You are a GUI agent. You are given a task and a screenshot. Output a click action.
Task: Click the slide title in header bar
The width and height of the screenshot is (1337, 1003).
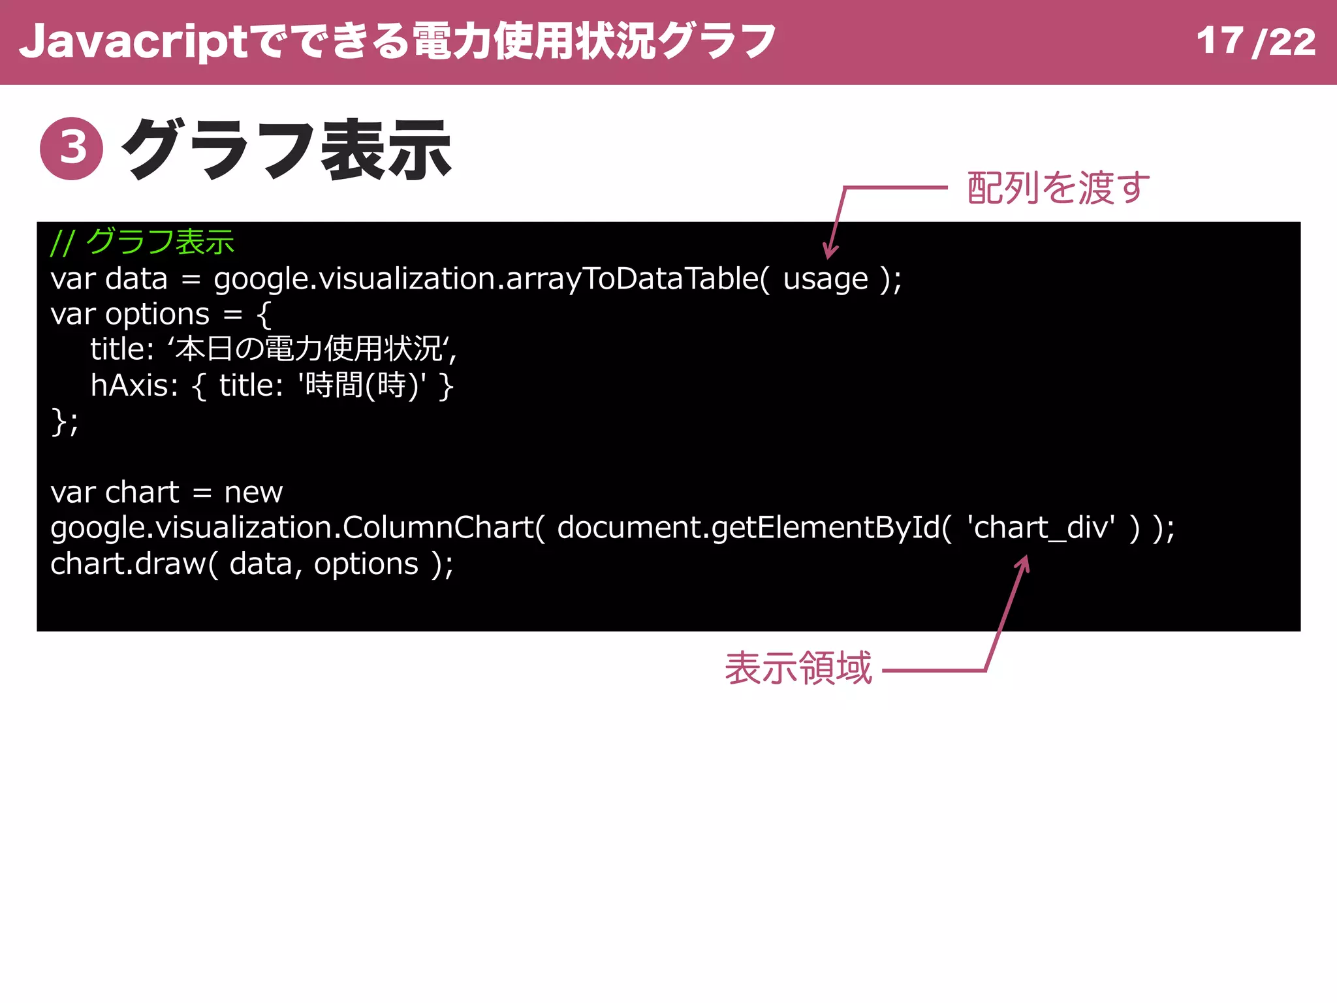point(397,42)
